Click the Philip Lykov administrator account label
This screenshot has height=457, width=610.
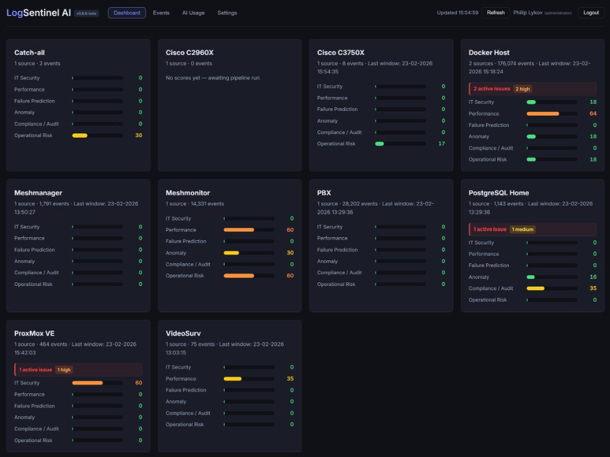[542, 12]
